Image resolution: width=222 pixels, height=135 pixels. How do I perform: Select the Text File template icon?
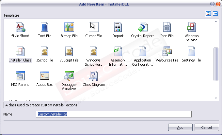pos(45,27)
